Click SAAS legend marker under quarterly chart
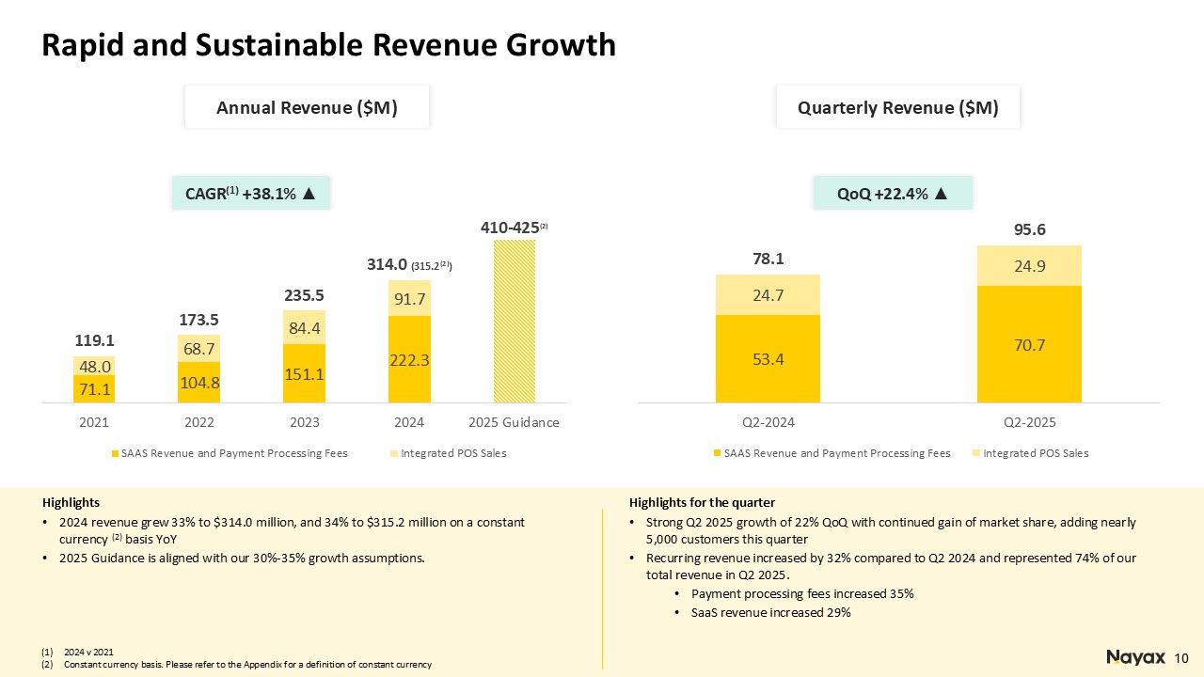This screenshot has width=1204, height=677. pyautogui.click(x=717, y=454)
